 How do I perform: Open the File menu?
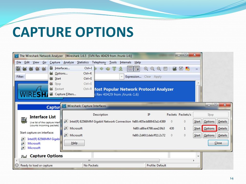pos(19,62)
